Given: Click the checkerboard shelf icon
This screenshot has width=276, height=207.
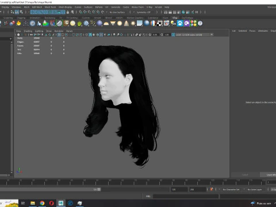Looking at the screenshot, I should (x=160, y=24).
